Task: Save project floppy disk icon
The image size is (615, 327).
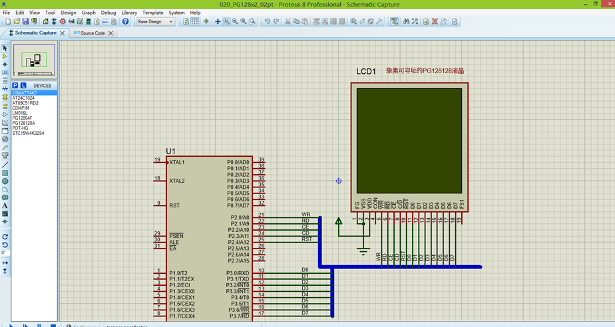Action: (x=25, y=21)
